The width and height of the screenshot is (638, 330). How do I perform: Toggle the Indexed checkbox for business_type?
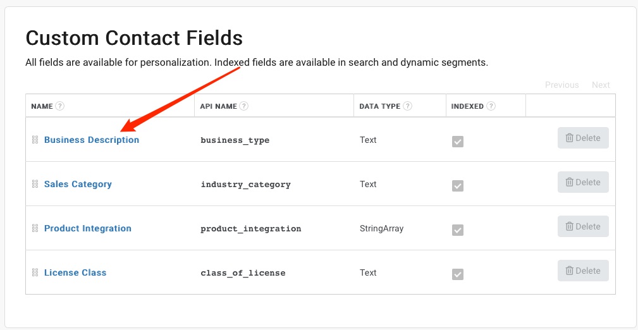click(x=458, y=142)
